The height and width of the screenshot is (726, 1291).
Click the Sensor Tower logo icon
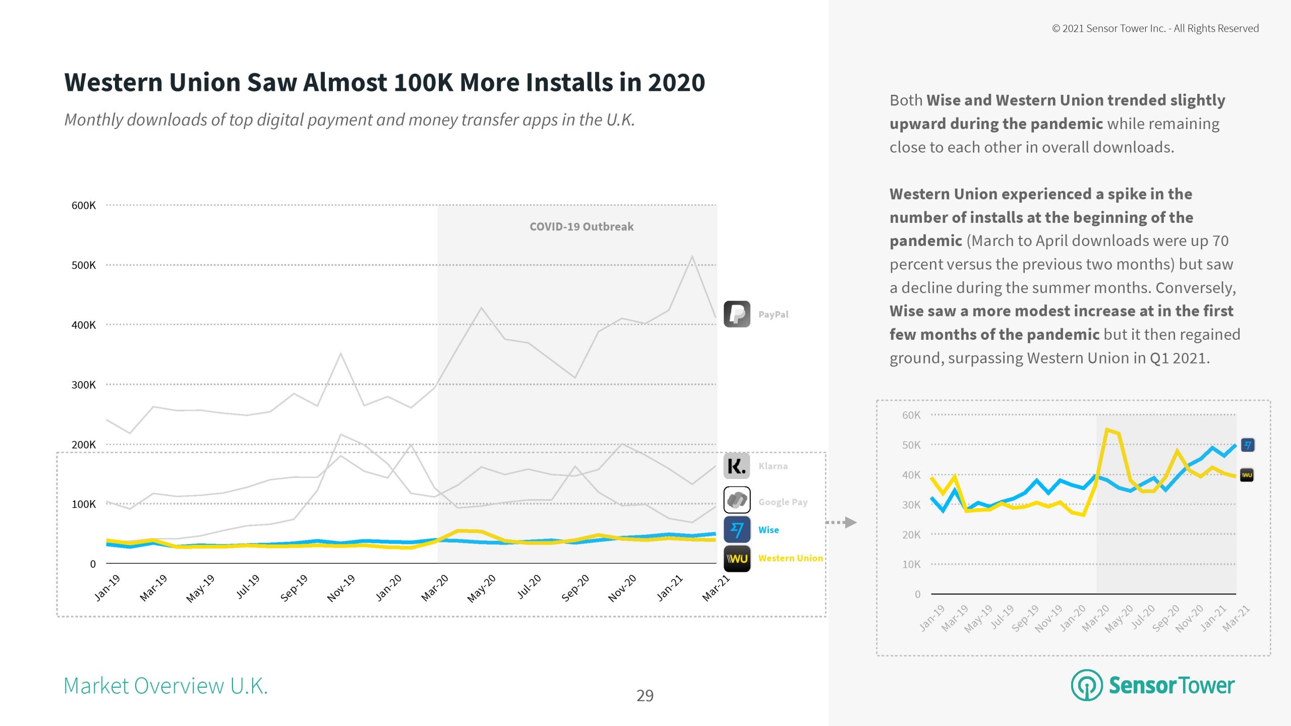[x=1086, y=685]
